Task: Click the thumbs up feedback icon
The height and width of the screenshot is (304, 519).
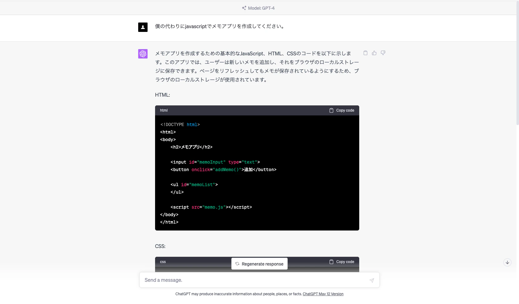Action: [x=374, y=53]
